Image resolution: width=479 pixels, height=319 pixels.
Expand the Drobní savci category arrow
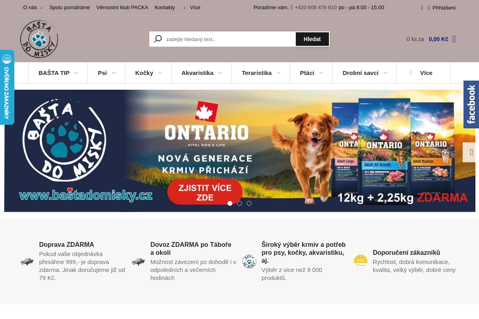click(x=386, y=73)
